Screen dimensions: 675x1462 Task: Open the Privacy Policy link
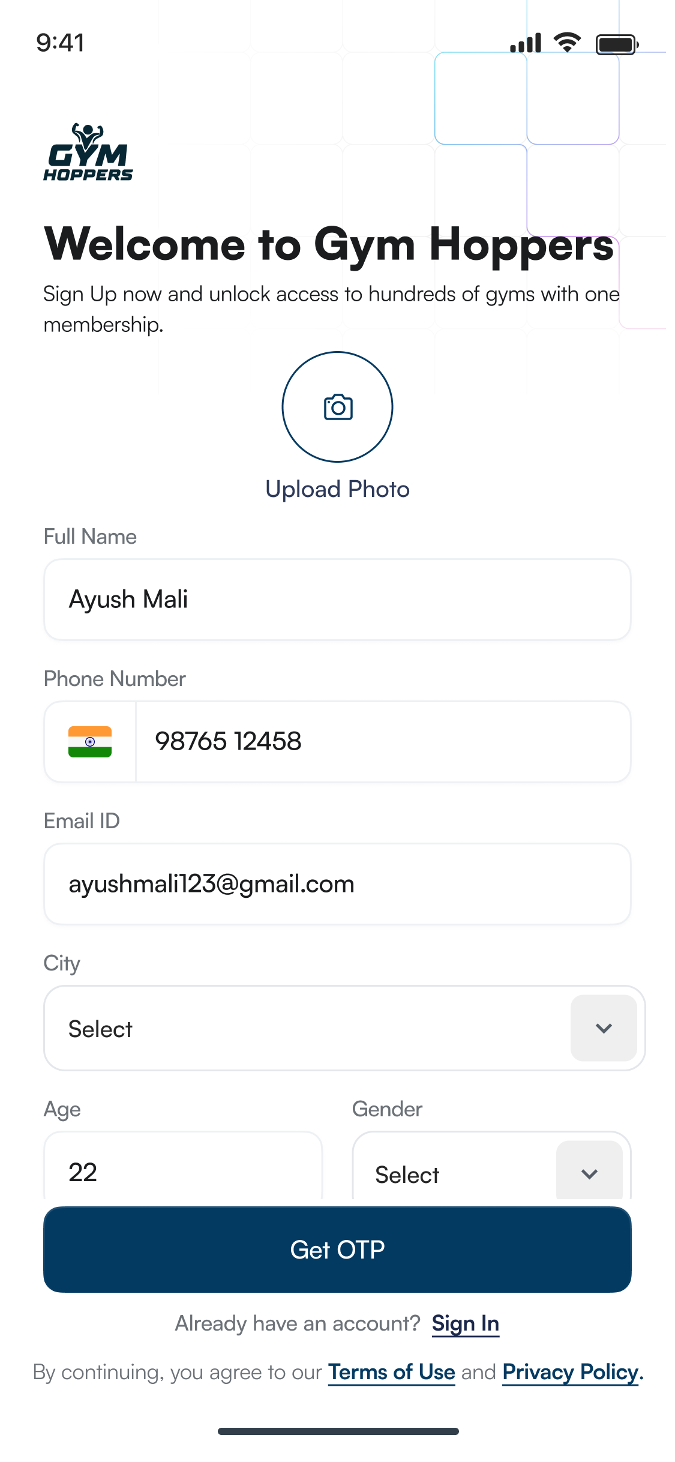(571, 1372)
